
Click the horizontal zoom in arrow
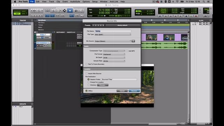point(42,10)
